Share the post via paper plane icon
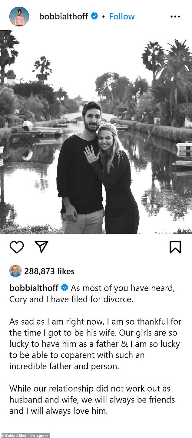 (41, 247)
